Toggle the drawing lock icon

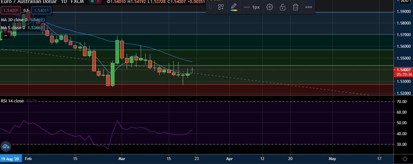point(282,7)
